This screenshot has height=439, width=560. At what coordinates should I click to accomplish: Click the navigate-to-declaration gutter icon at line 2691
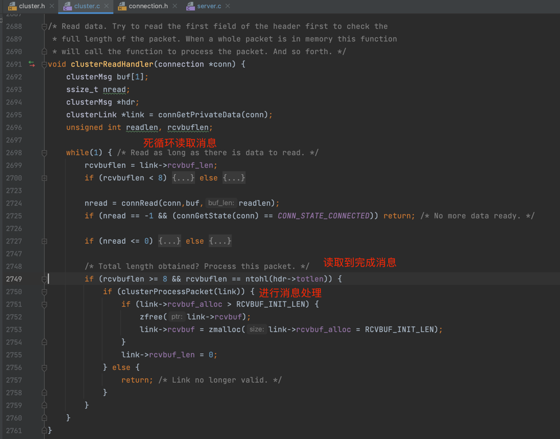32,64
